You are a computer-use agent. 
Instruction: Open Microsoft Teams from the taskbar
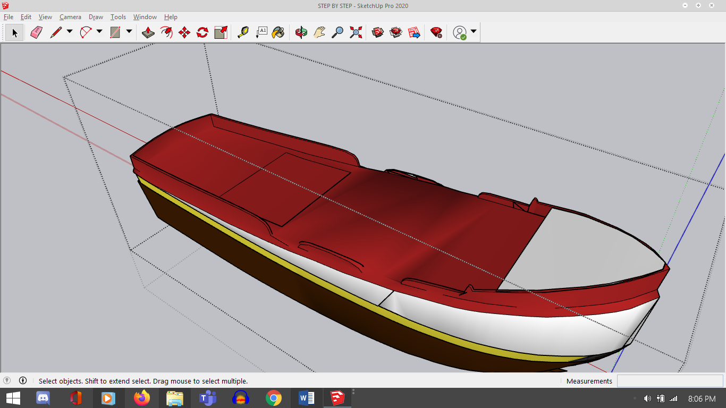click(208, 398)
